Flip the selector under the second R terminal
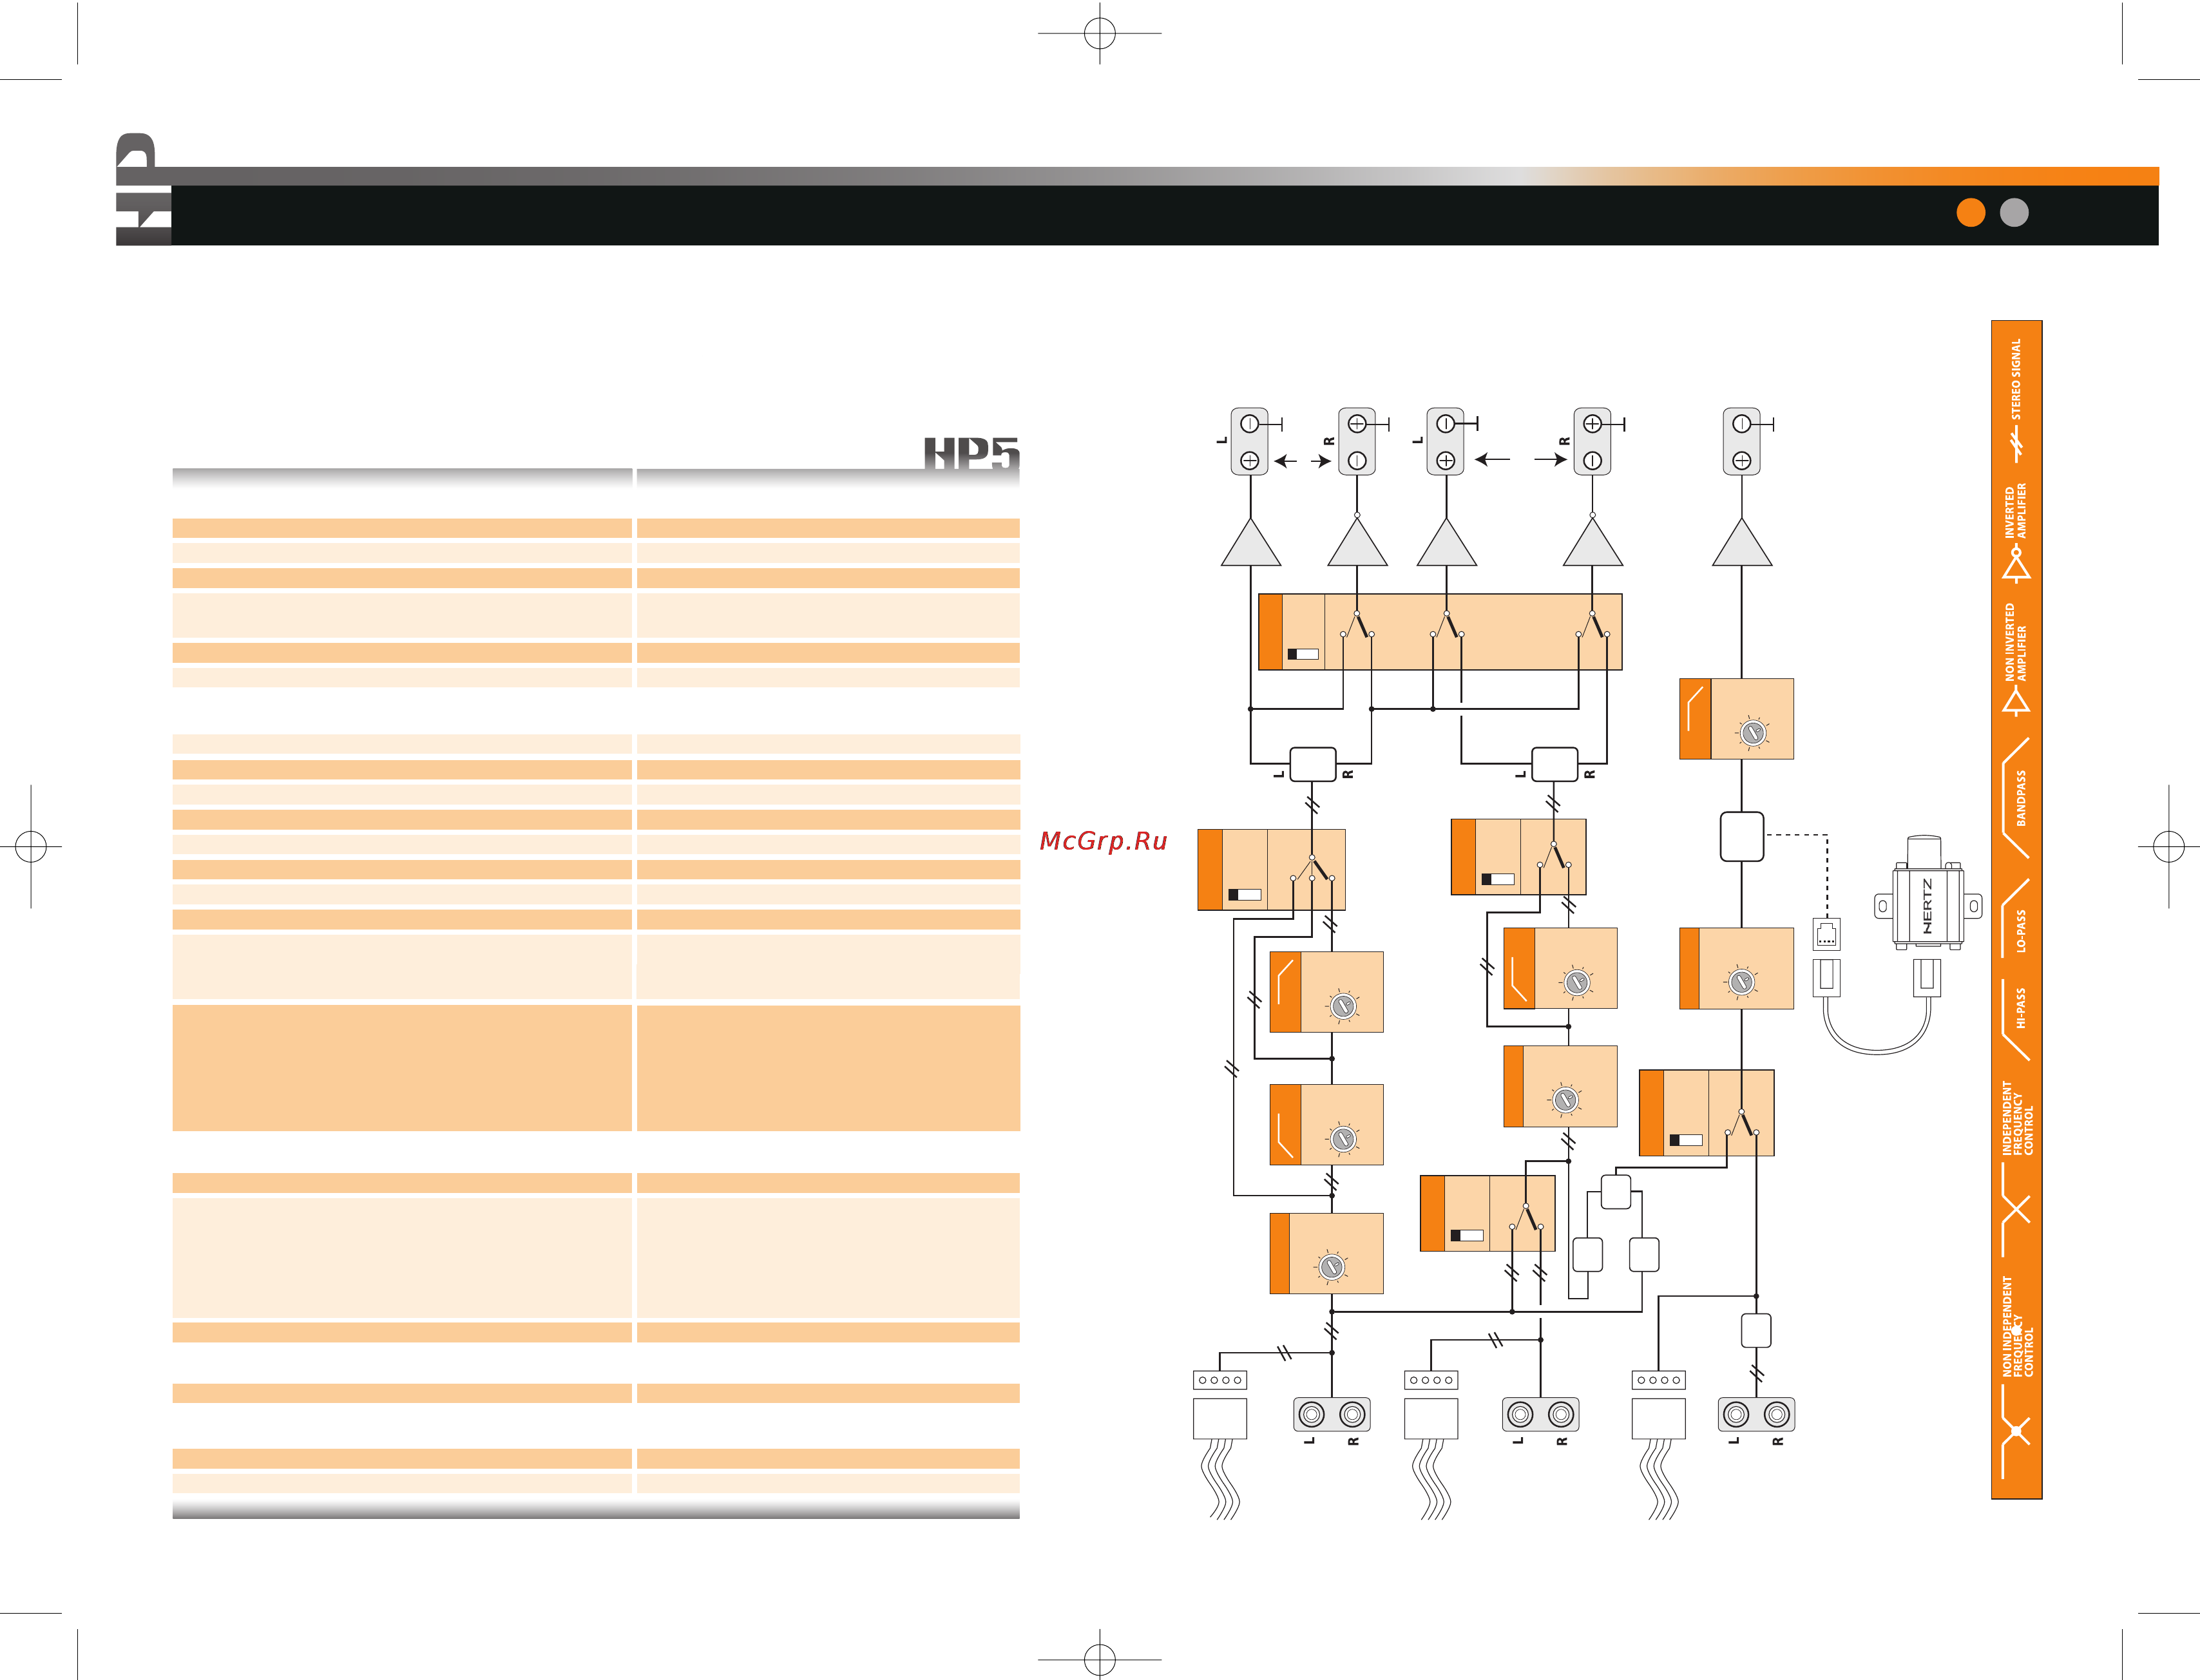Screen dimensions: 2200x1680 1357,625
